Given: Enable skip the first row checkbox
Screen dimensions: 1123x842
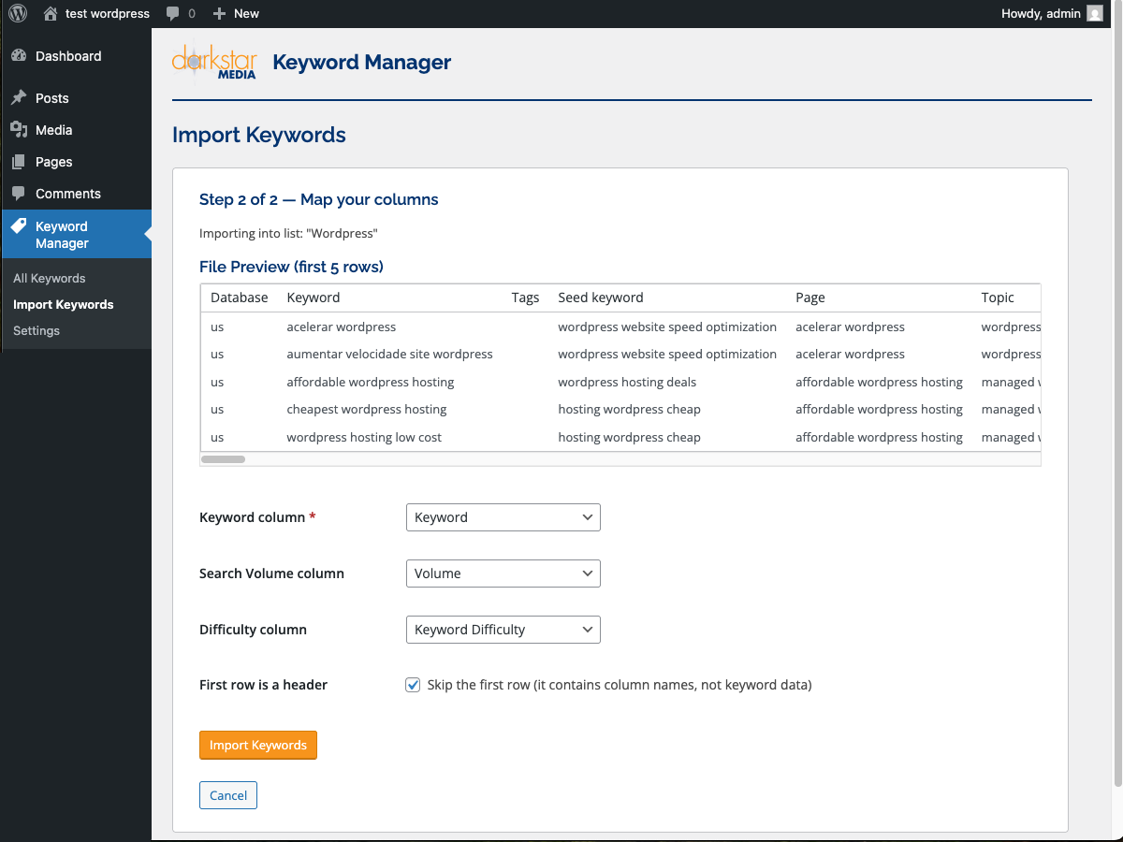Looking at the screenshot, I should [413, 684].
